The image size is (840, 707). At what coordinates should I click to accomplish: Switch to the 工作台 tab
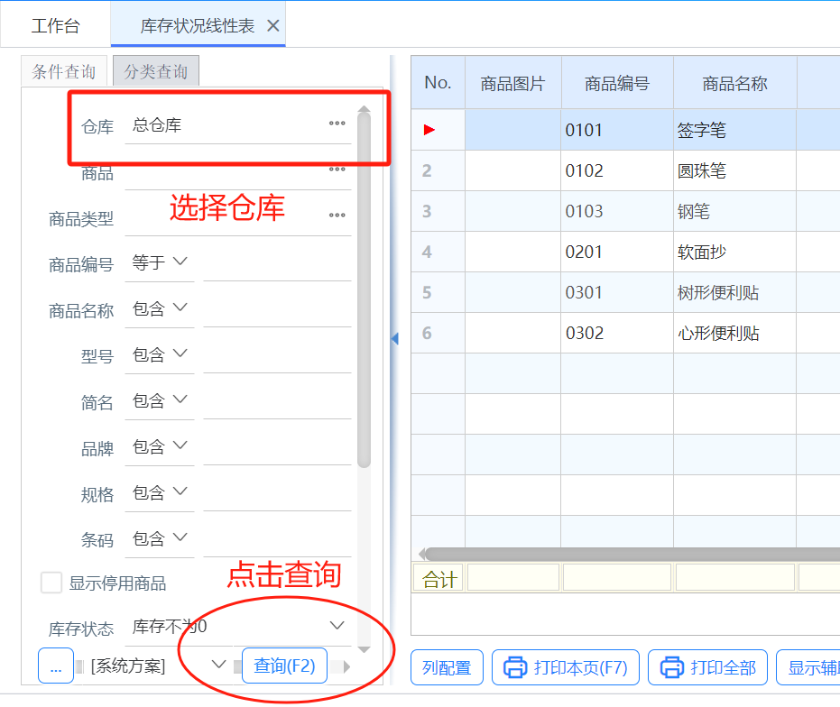pos(55,26)
